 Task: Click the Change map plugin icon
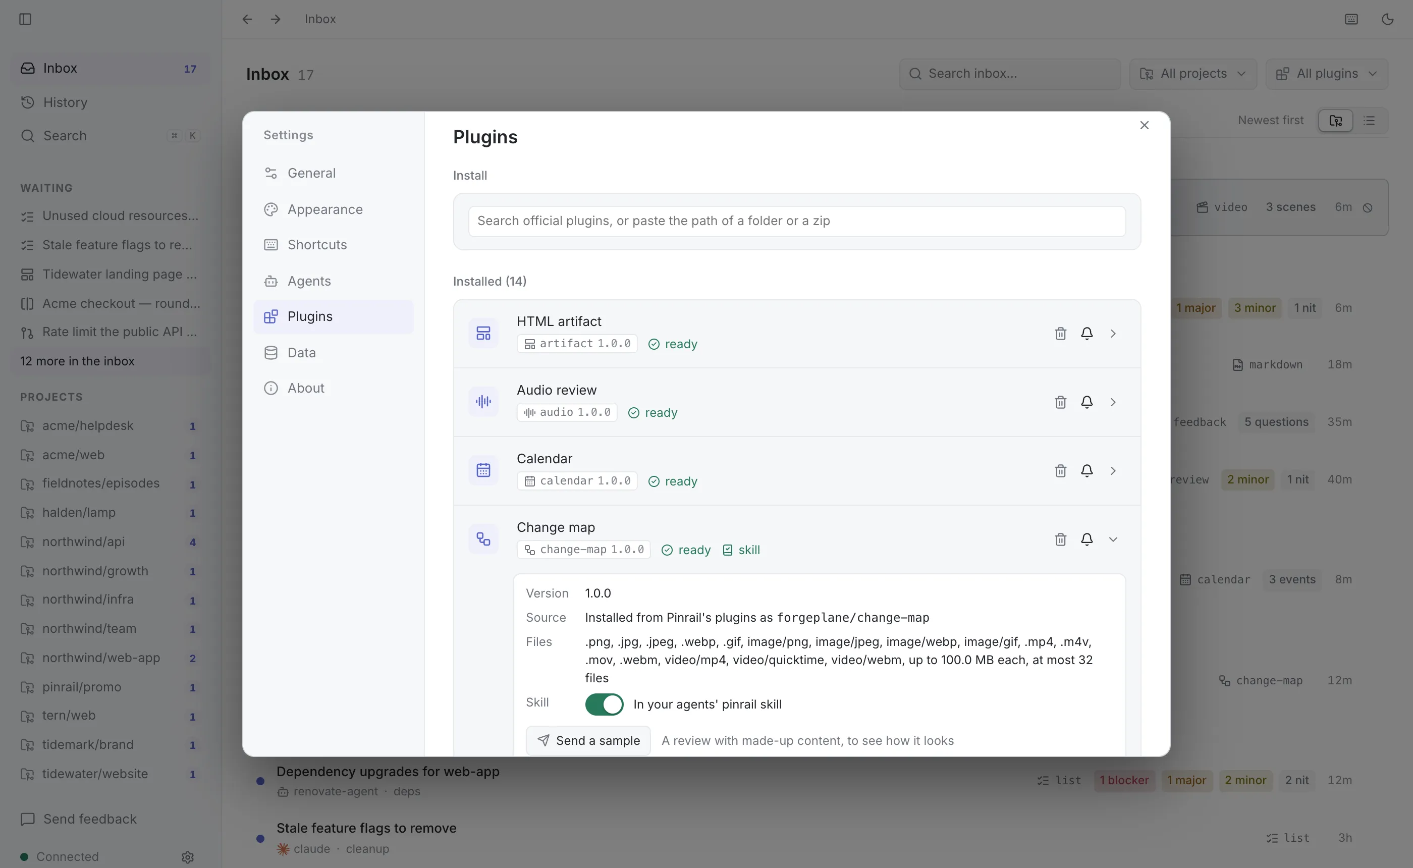point(483,539)
